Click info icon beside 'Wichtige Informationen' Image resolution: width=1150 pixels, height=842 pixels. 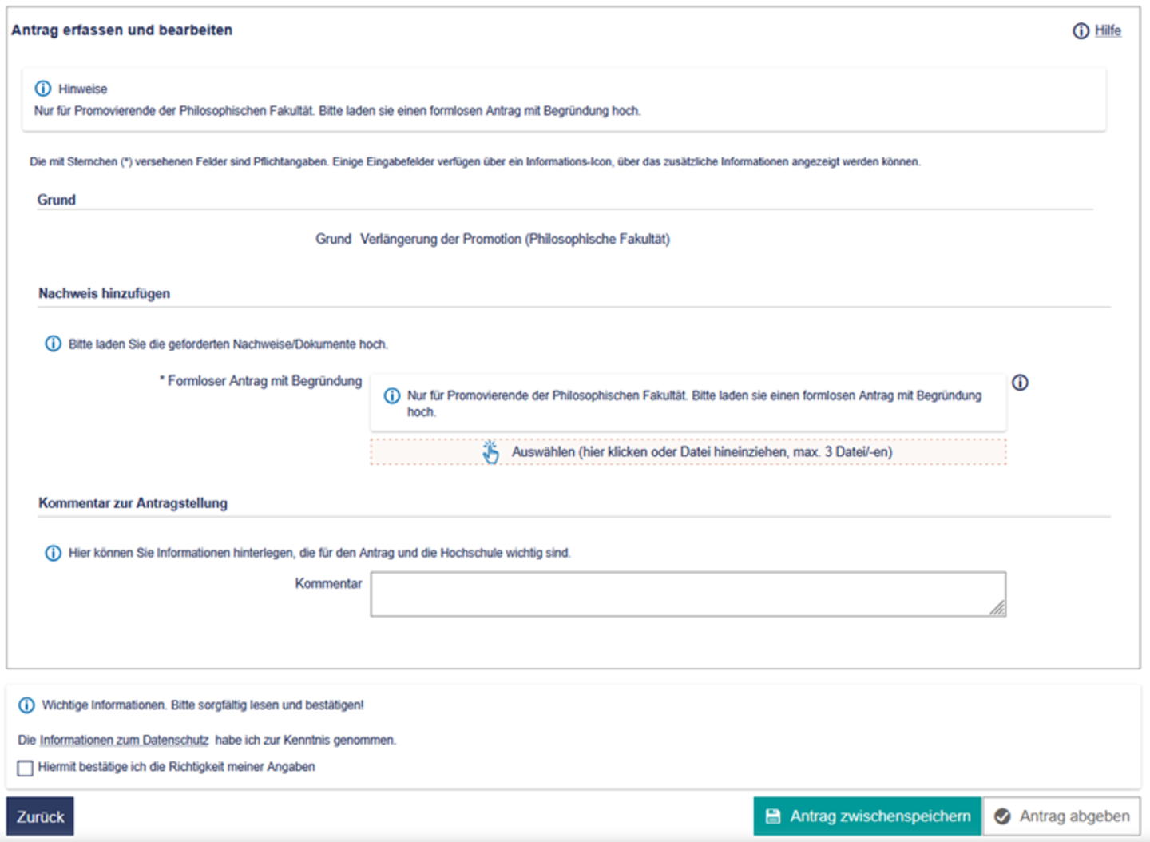pos(26,705)
